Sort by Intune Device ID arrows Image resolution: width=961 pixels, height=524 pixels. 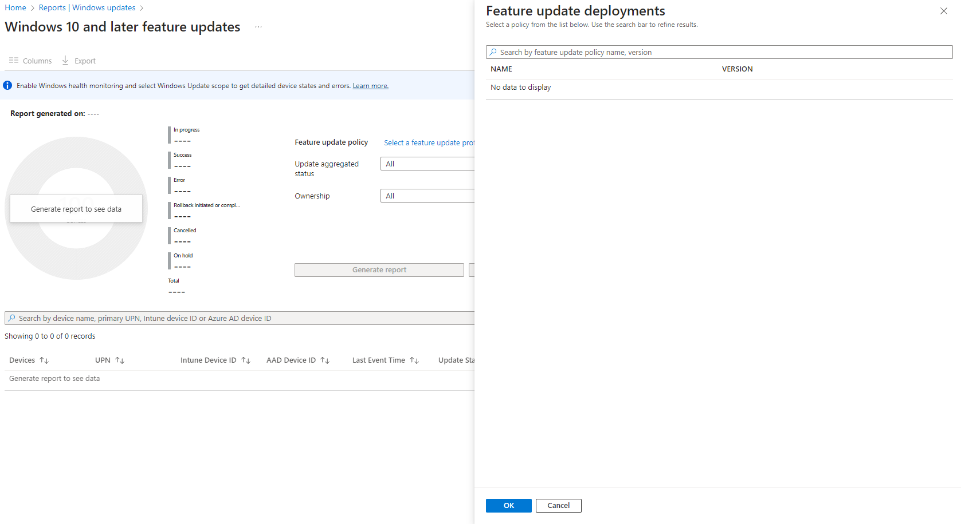(246, 360)
